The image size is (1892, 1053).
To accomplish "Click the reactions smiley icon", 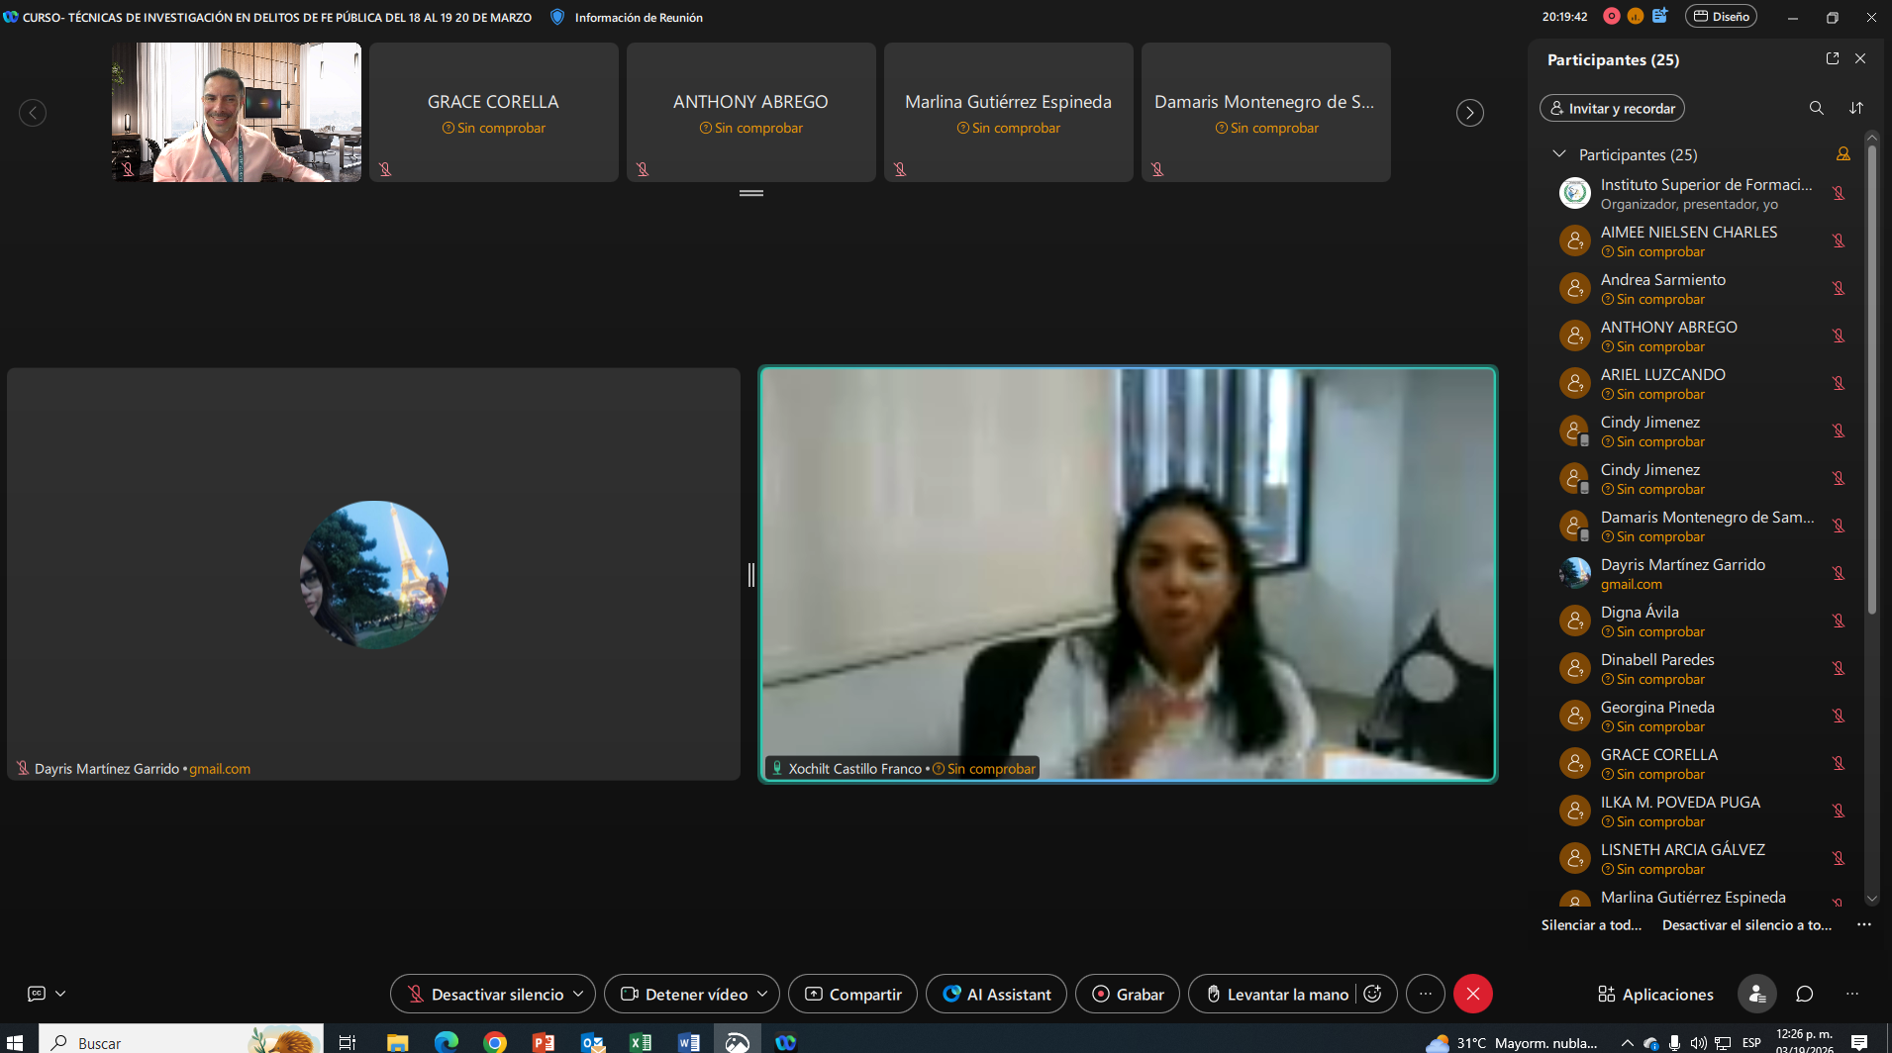I will tap(1373, 994).
